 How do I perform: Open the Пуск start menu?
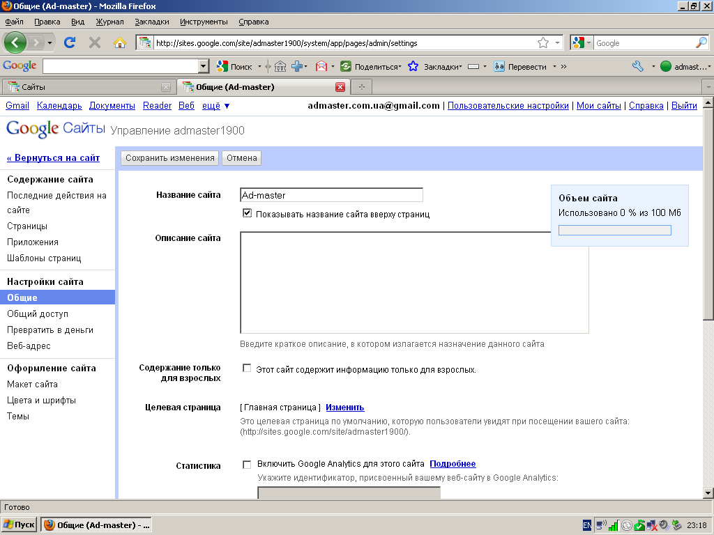pos(19,525)
